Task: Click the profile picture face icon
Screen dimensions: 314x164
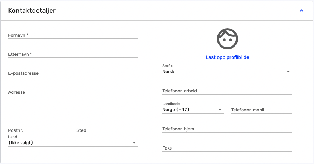Action: click(227, 39)
